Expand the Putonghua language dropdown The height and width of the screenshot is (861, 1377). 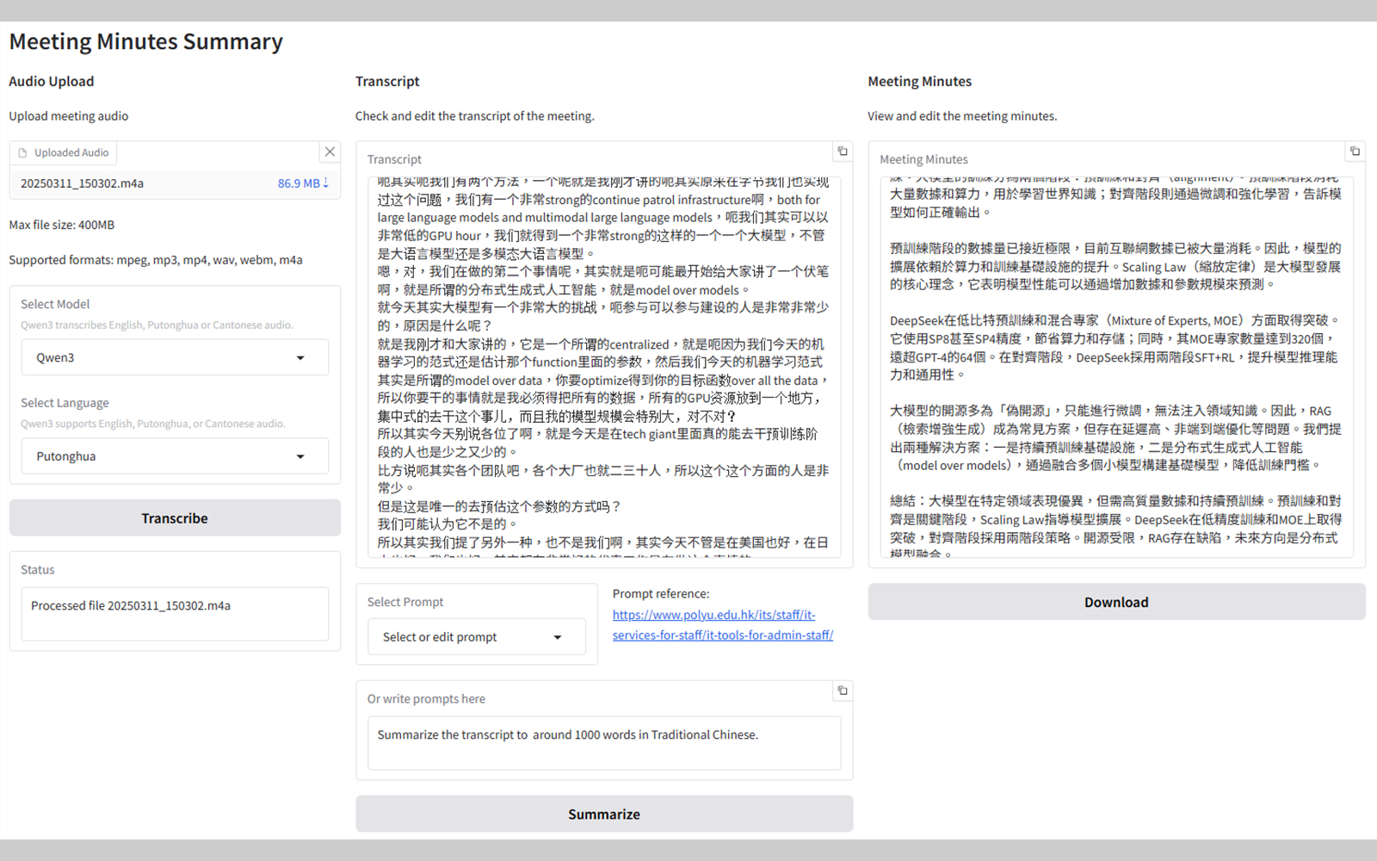point(175,456)
